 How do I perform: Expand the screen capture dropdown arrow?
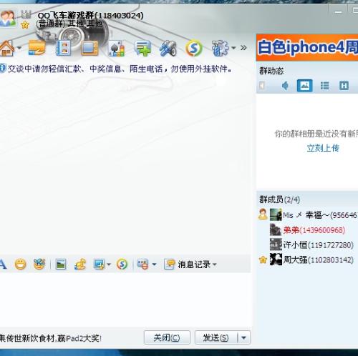point(109,264)
